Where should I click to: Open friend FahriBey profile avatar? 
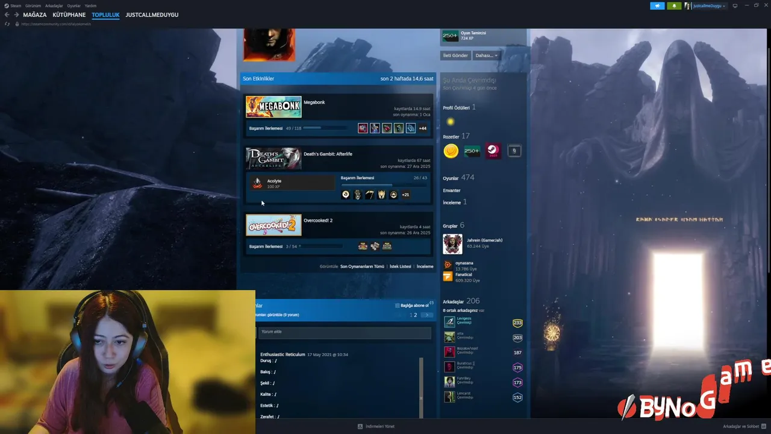(x=449, y=382)
